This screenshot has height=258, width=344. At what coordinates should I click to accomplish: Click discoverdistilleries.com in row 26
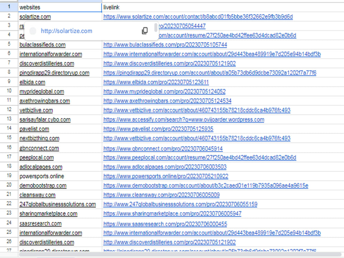pos(47,243)
